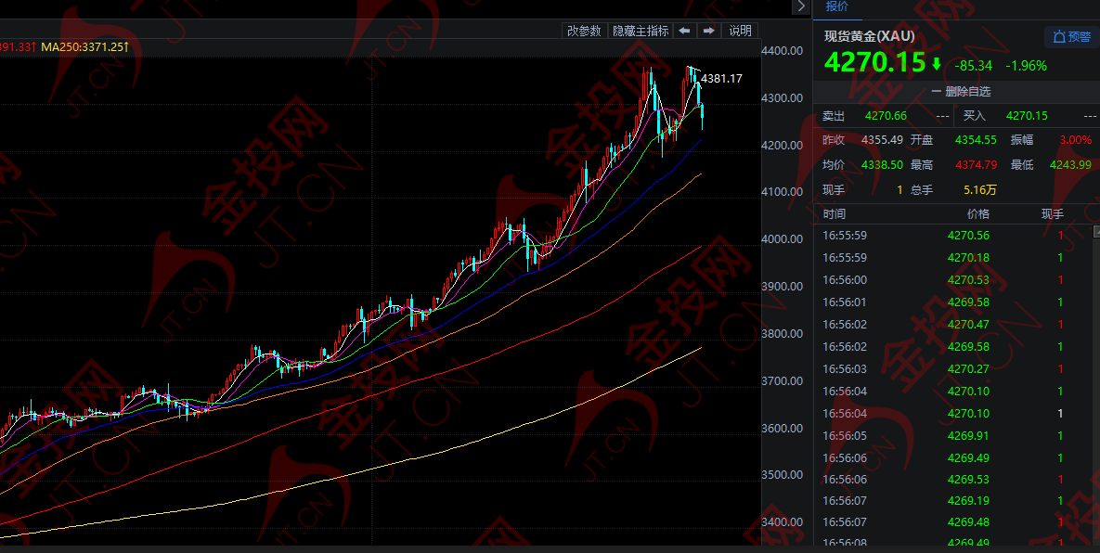The image size is (1100, 553).
Task: Click the 3400.00 price axis label
Action: pyautogui.click(x=783, y=522)
